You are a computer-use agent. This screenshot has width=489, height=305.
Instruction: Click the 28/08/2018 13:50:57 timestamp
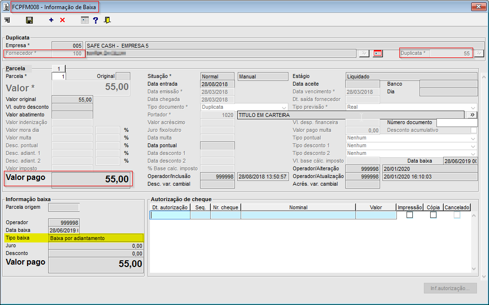(263, 177)
